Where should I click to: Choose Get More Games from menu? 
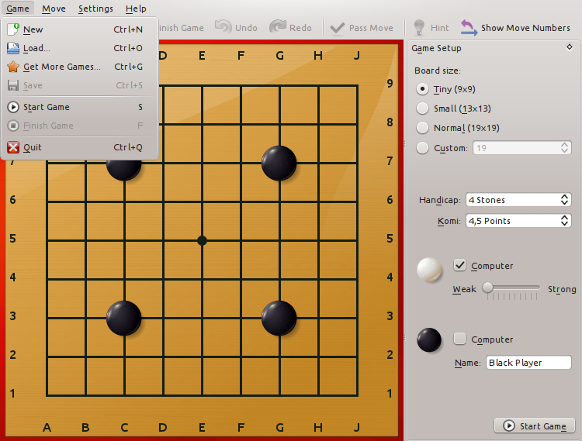(61, 67)
